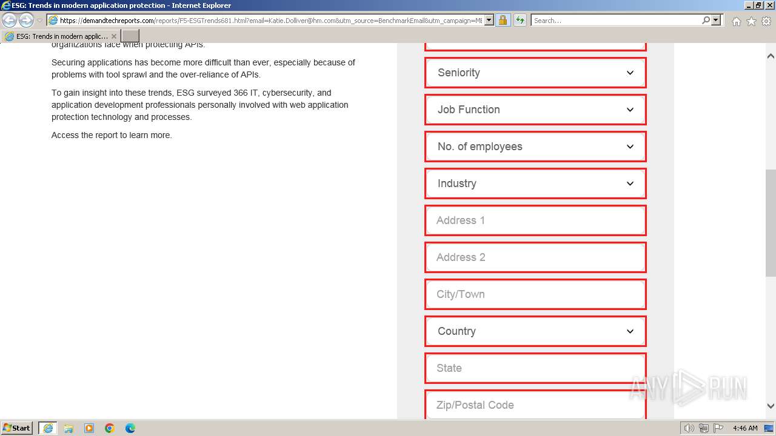Click the scrollbar up arrow
The image size is (776, 436).
point(771,56)
